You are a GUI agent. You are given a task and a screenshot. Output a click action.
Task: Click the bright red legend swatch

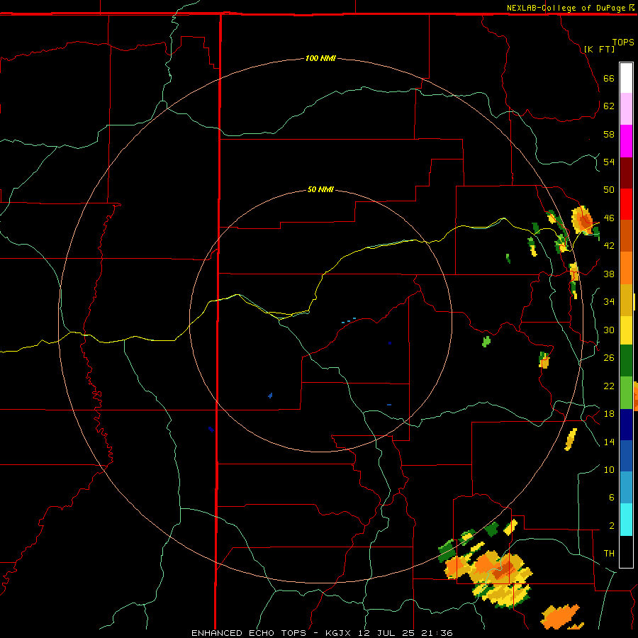(626, 204)
